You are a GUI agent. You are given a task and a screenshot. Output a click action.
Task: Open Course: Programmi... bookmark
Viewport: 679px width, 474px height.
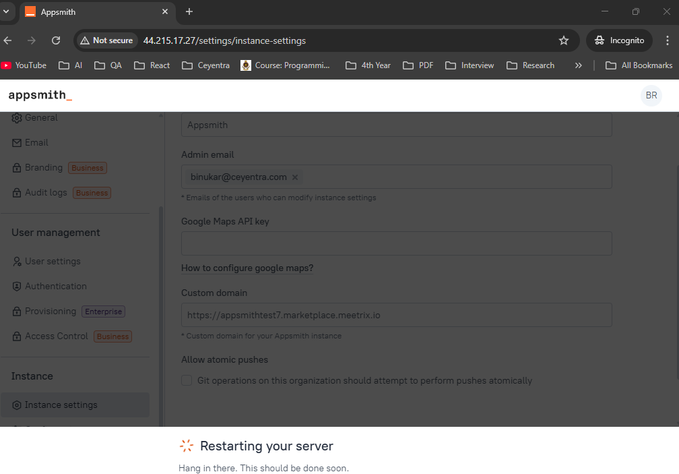pos(286,65)
